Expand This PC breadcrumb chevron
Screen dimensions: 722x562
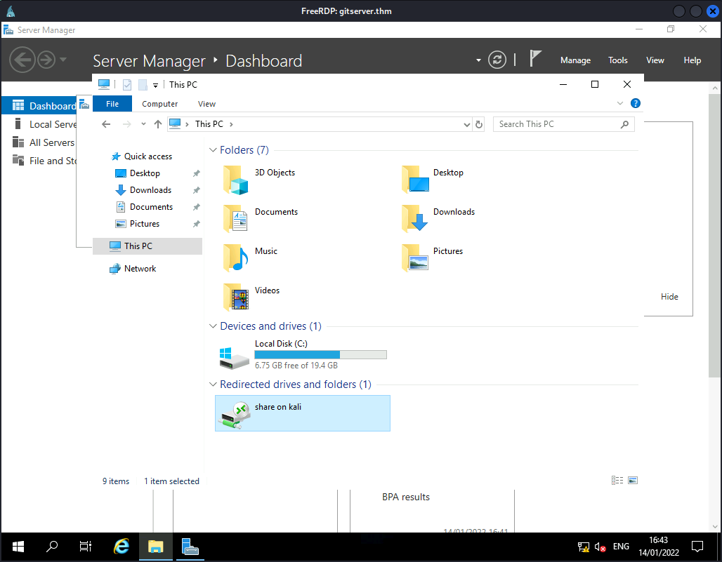231,124
